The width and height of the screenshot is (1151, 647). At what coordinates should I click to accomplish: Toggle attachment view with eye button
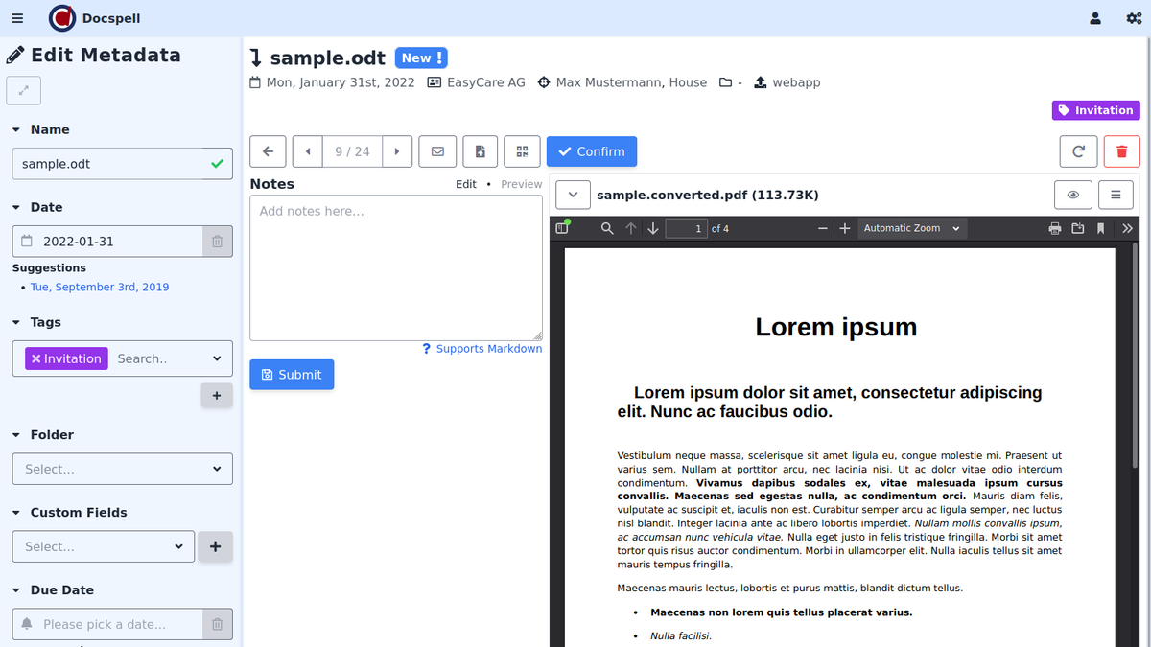[x=1072, y=195]
